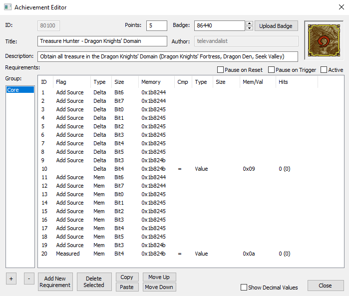The height and width of the screenshot is (296, 349).
Task: Select row 3 memory 0x1b8245 cell
Action: tap(154, 109)
